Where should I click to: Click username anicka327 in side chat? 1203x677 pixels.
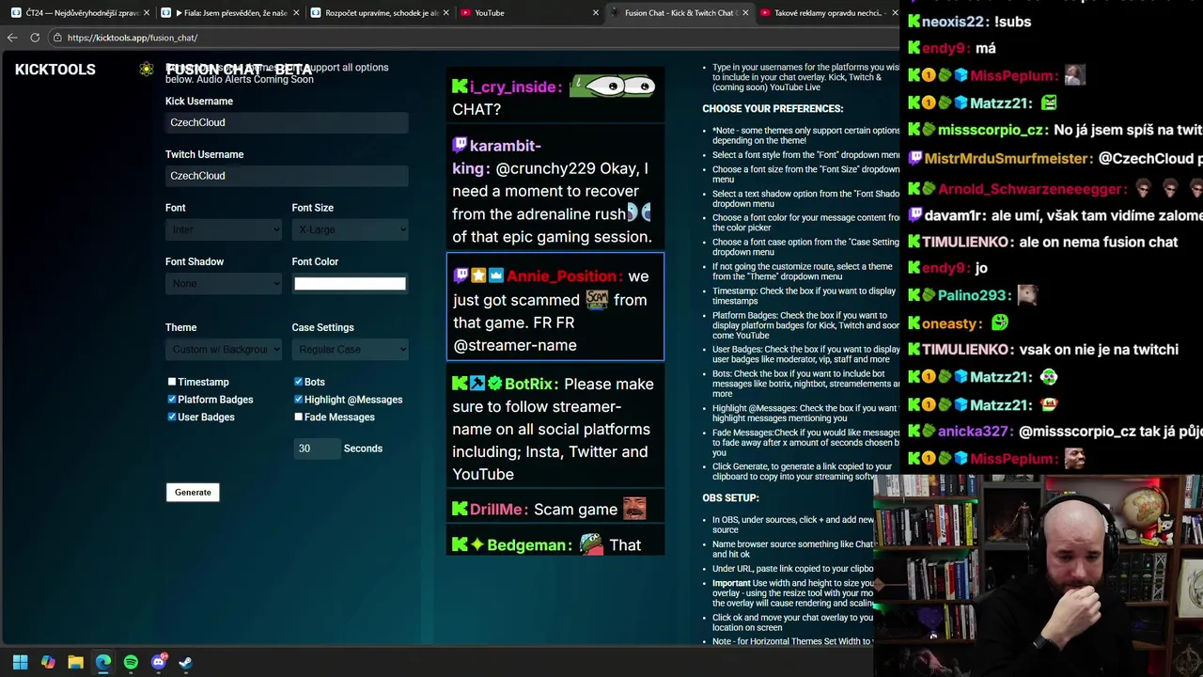pos(975,431)
